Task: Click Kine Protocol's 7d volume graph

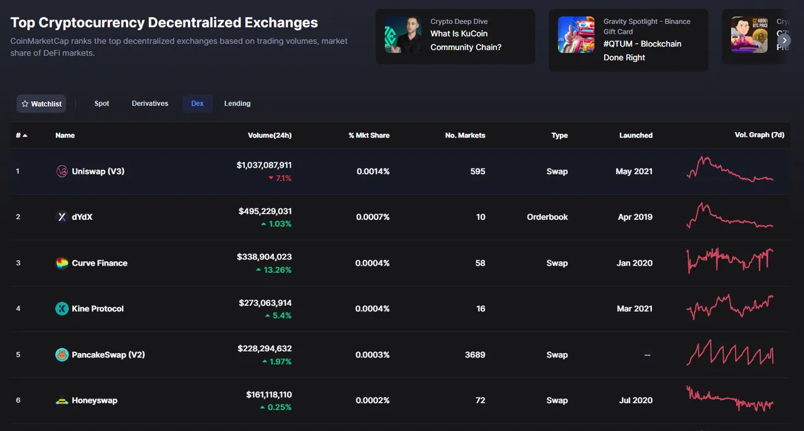Action: coord(730,307)
